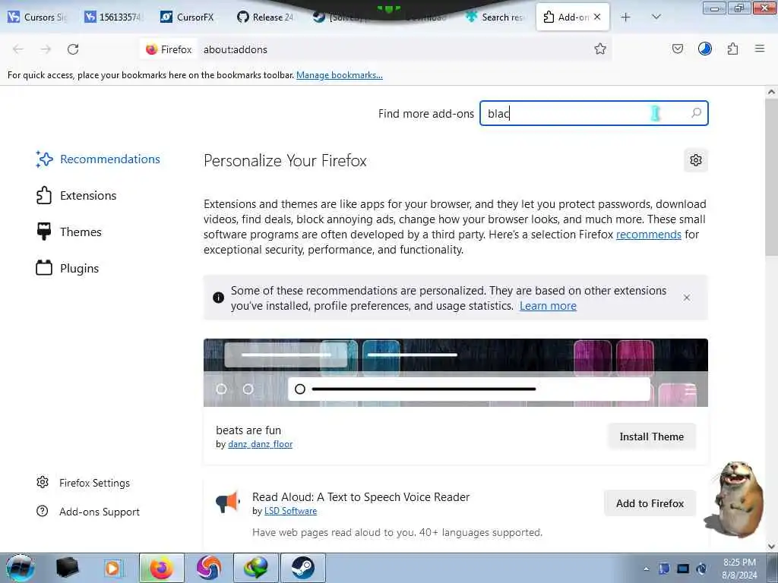
Task: Open a new tab with plus button
Action: coord(626,17)
